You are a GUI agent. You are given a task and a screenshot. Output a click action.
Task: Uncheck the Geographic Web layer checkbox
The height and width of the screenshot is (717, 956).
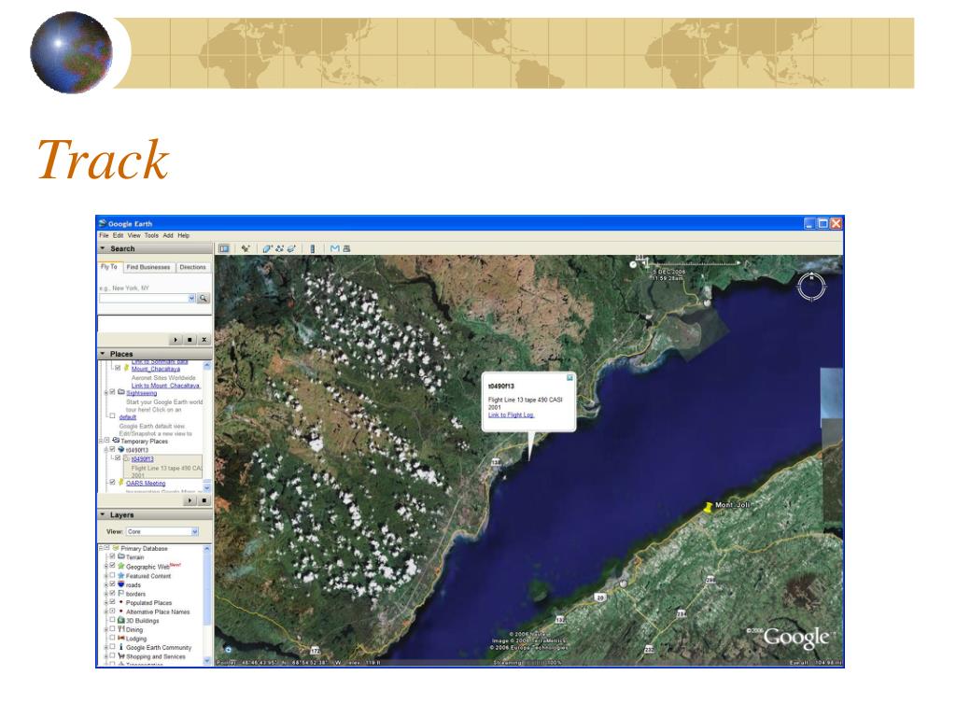(112, 566)
